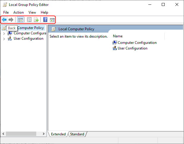Viewport: 184px width, 144px height.
Task: Expand the Computer Configuration tree node
Action: pyautogui.click(x=4, y=33)
